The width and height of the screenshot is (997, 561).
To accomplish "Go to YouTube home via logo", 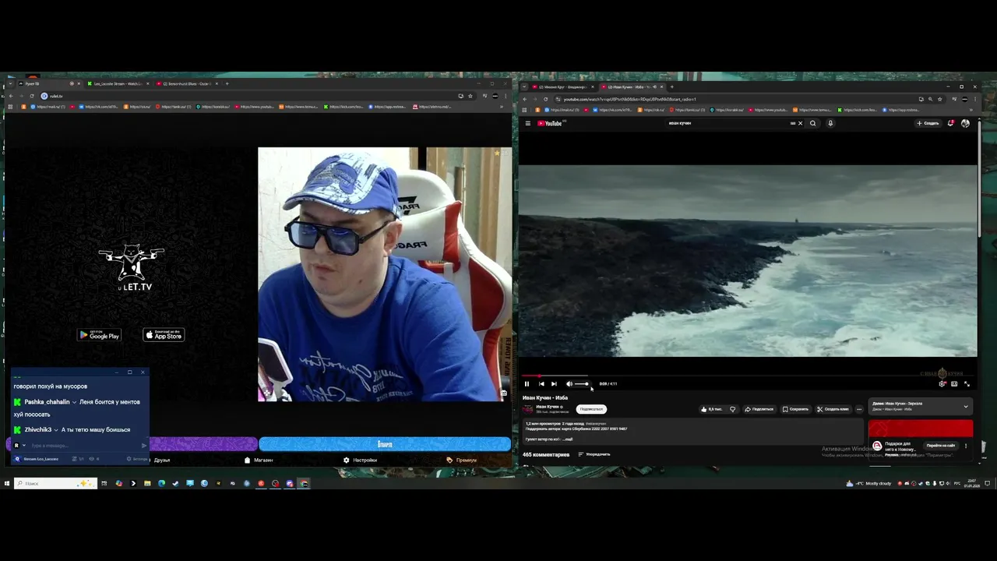I will click(x=551, y=123).
